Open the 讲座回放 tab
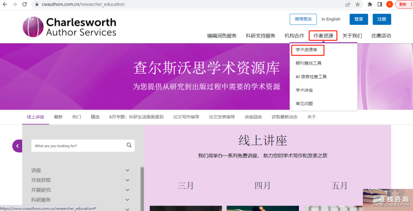413x211 pixels. [253, 117]
